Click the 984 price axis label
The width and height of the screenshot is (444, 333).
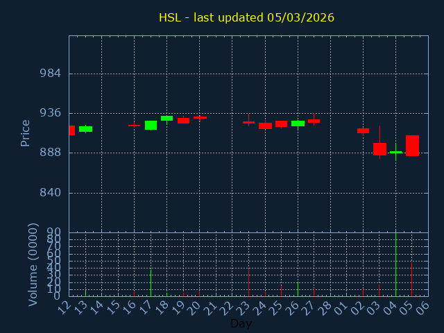coord(49,74)
